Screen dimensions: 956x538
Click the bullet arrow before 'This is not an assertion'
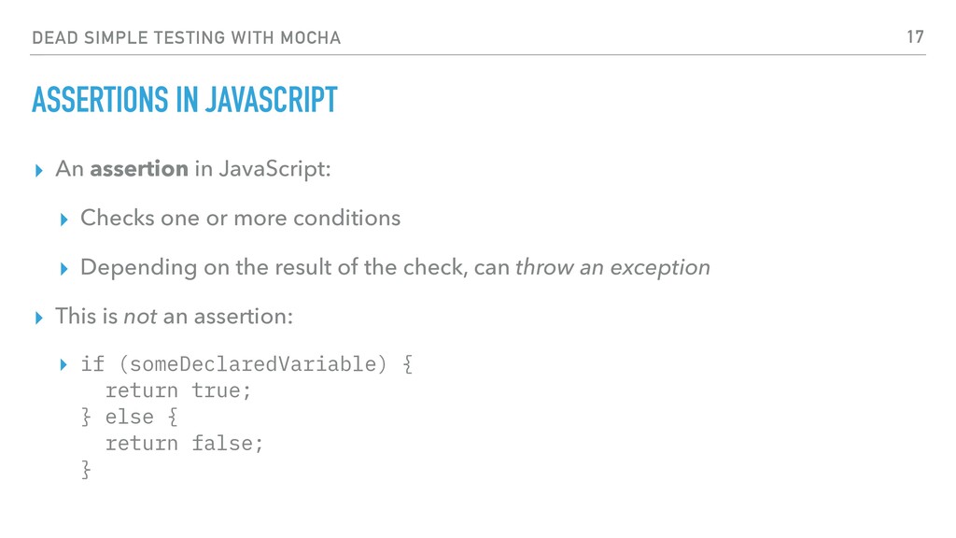[39, 318]
